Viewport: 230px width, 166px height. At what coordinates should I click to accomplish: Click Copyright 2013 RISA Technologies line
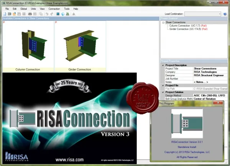(187, 152)
